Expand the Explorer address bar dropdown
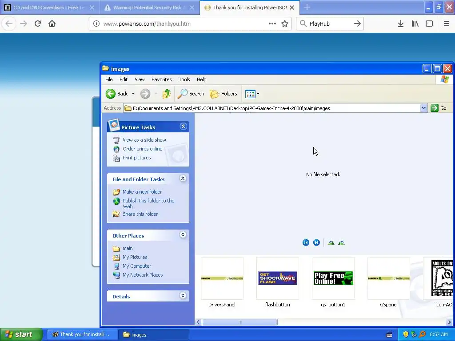This screenshot has height=341, width=455. click(x=423, y=108)
